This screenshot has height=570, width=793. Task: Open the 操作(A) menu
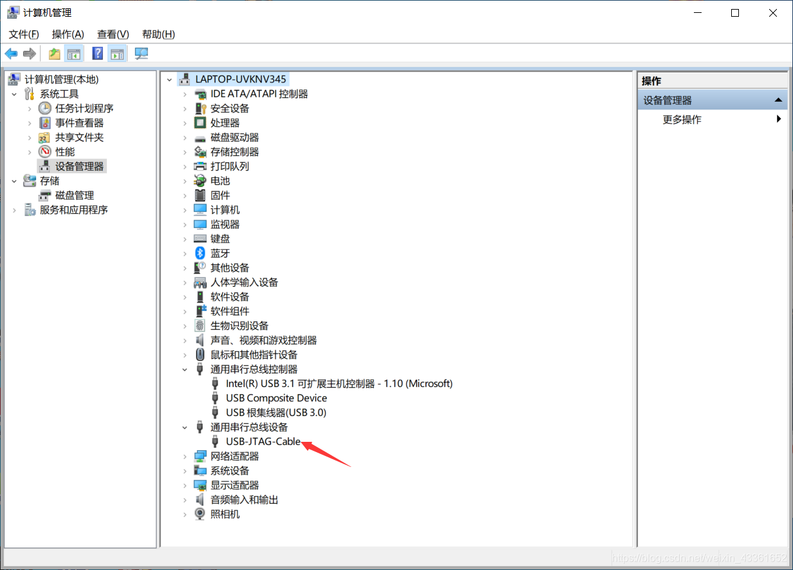[68, 34]
